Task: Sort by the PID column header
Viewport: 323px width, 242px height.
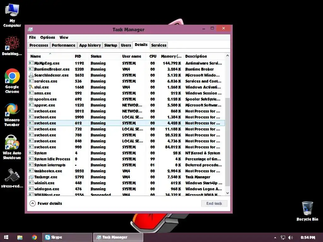Action: [81, 56]
